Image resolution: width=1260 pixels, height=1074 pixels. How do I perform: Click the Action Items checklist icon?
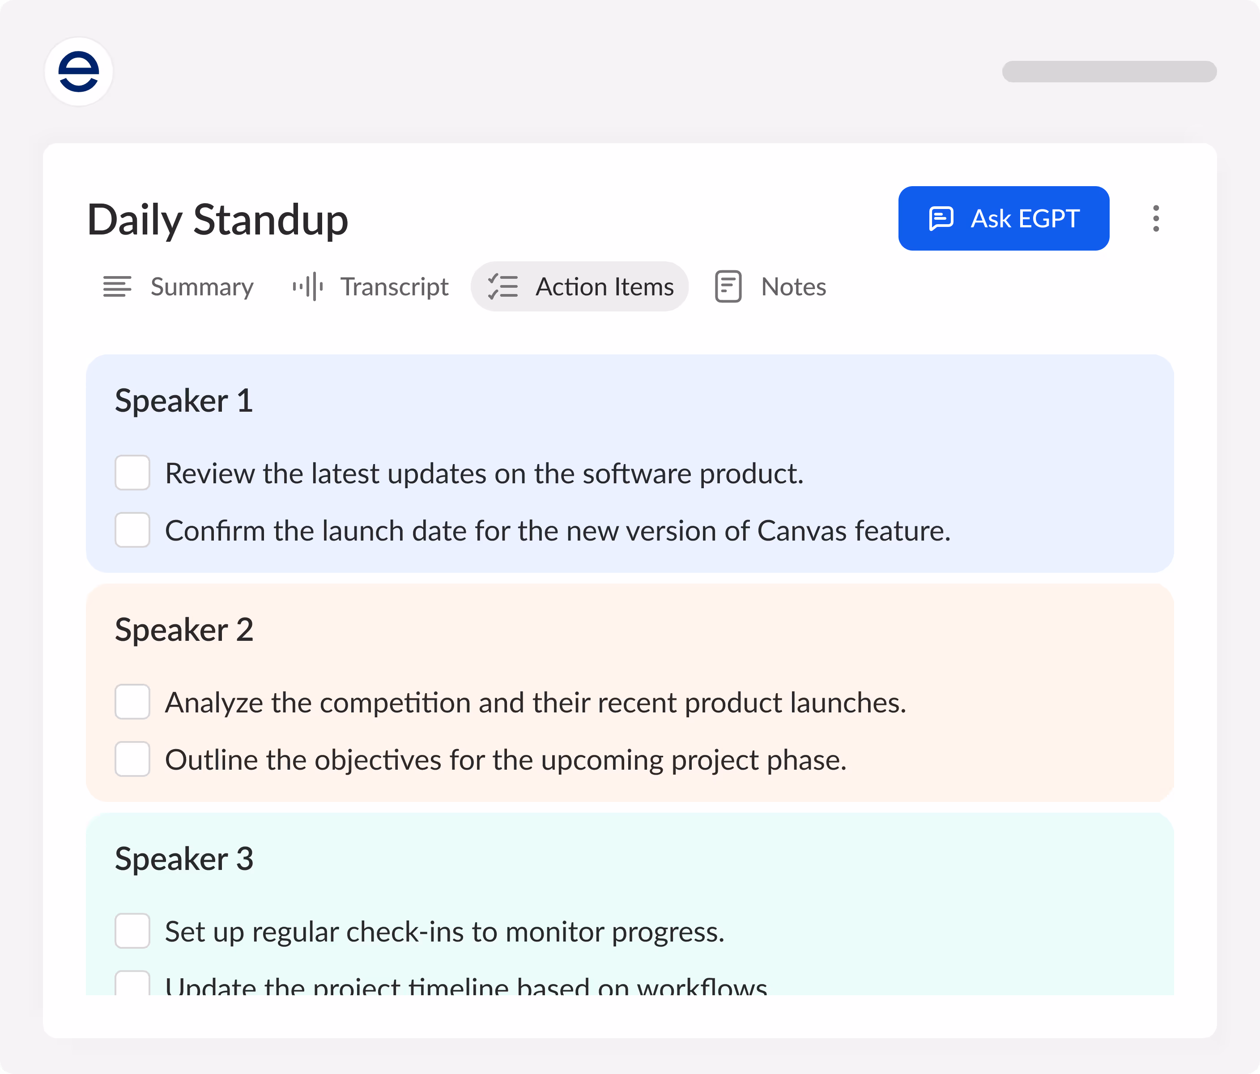coord(503,286)
